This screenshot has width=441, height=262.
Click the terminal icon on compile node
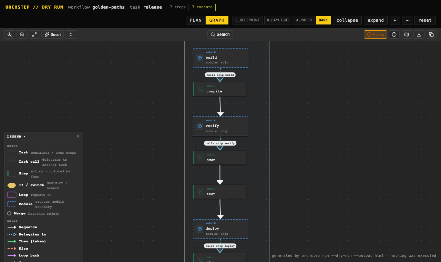click(201, 89)
